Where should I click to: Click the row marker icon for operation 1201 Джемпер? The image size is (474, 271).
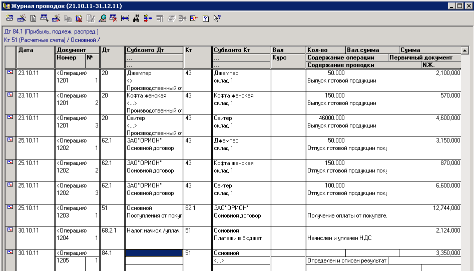coord(11,72)
